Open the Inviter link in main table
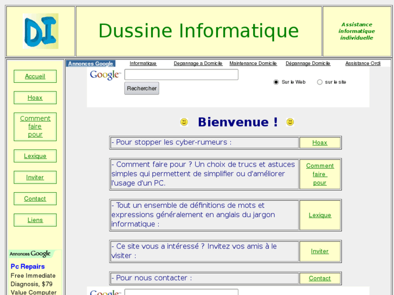The width and height of the screenshot is (394, 295). pyautogui.click(x=320, y=251)
